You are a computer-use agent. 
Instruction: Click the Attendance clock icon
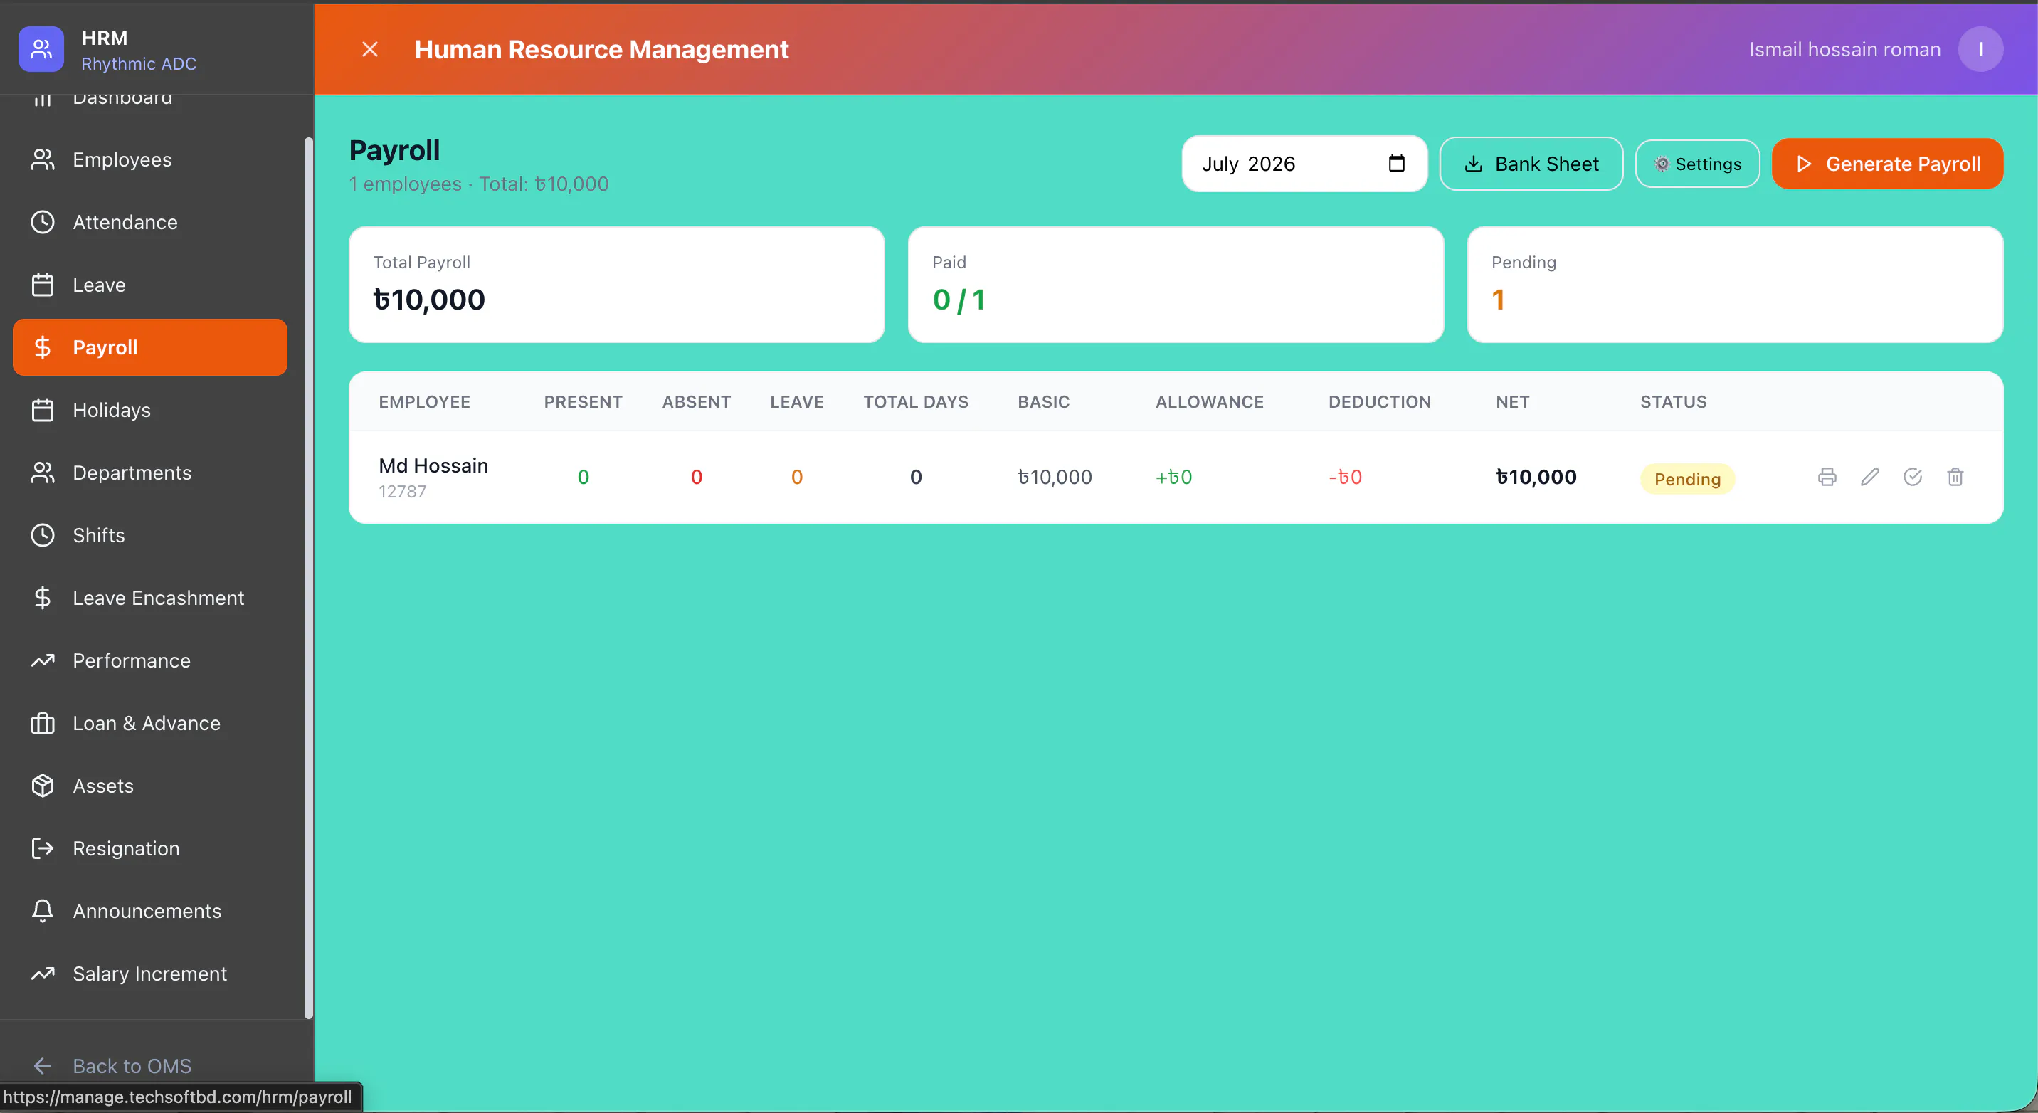pos(43,222)
